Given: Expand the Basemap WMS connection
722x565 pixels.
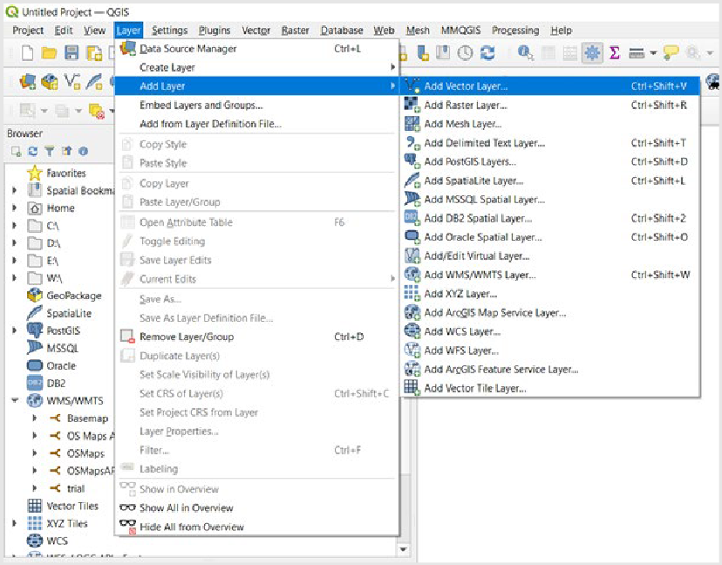Looking at the screenshot, I should tap(35, 419).
